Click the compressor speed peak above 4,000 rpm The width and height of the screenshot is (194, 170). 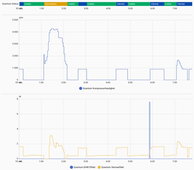tap(52, 29)
